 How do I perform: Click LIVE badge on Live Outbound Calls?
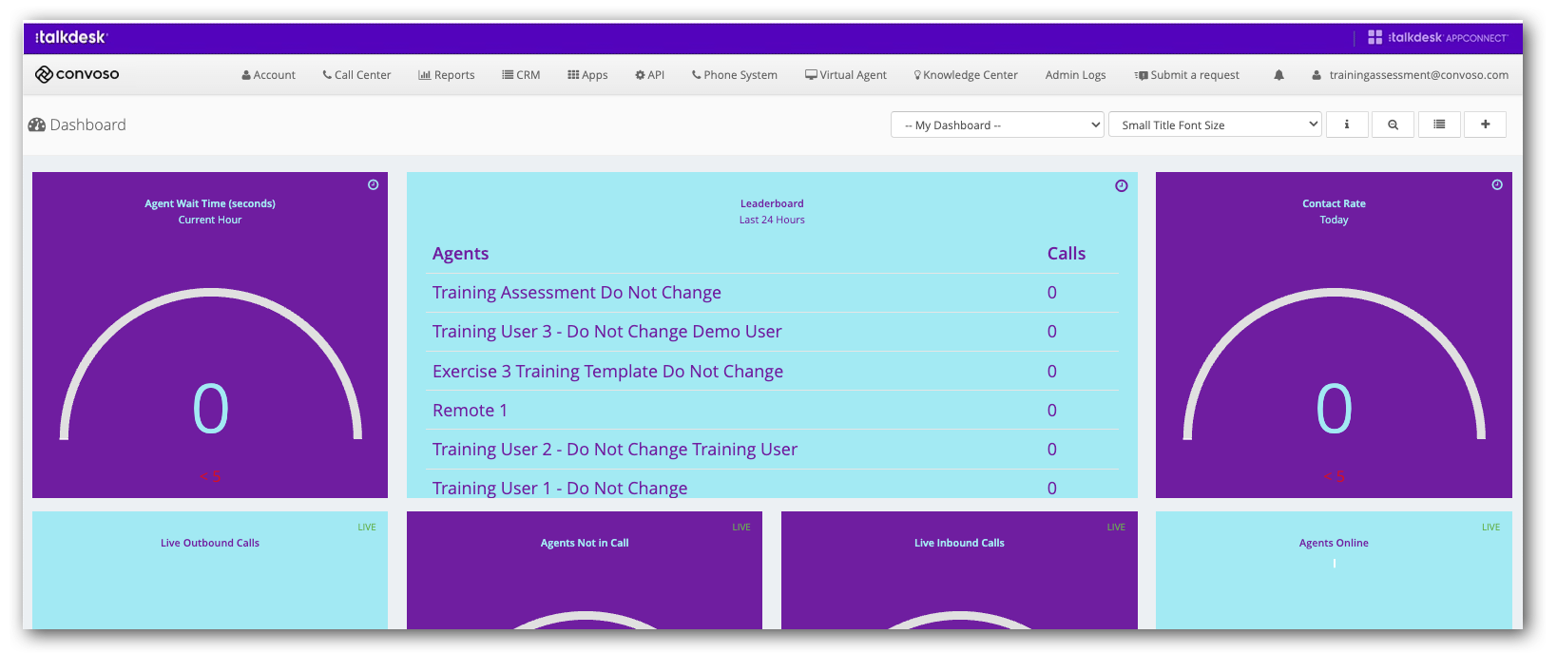pyautogui.click(x=367, y=527)
